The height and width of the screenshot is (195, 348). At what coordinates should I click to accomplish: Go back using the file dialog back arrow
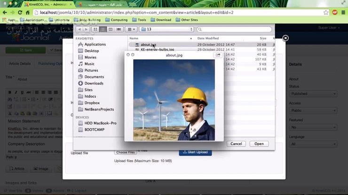coord(79,30)
